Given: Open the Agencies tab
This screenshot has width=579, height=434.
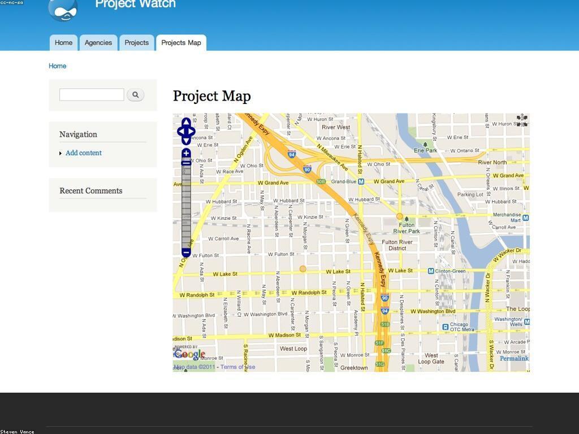Looking at the screenshot, I should click(98, 43).
